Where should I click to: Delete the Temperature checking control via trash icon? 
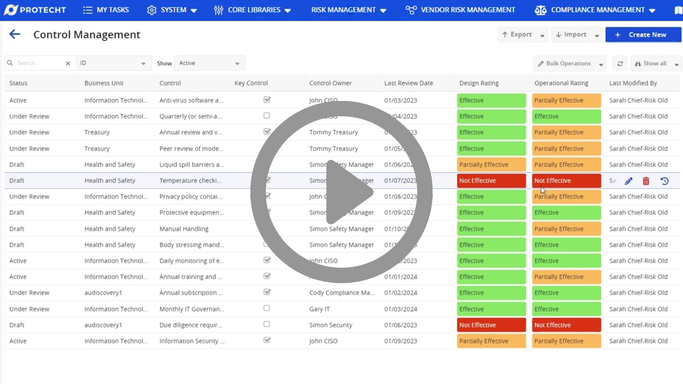click(646, 181)
